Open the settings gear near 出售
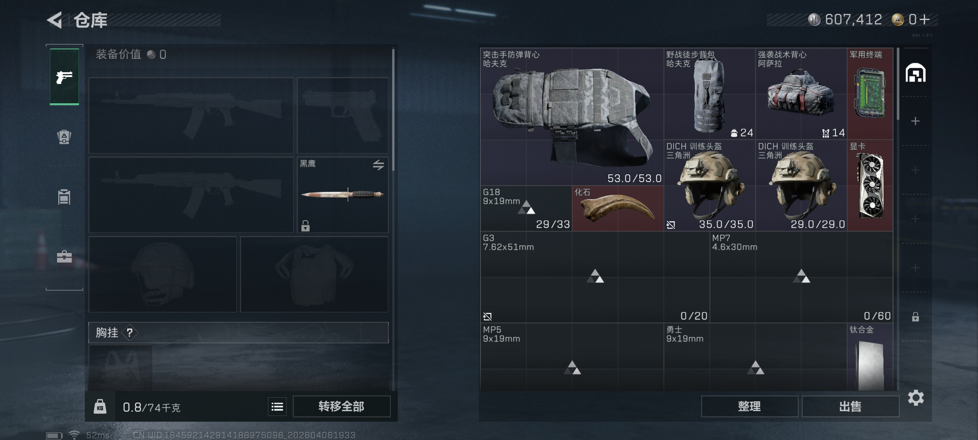 tap(916, 398)
